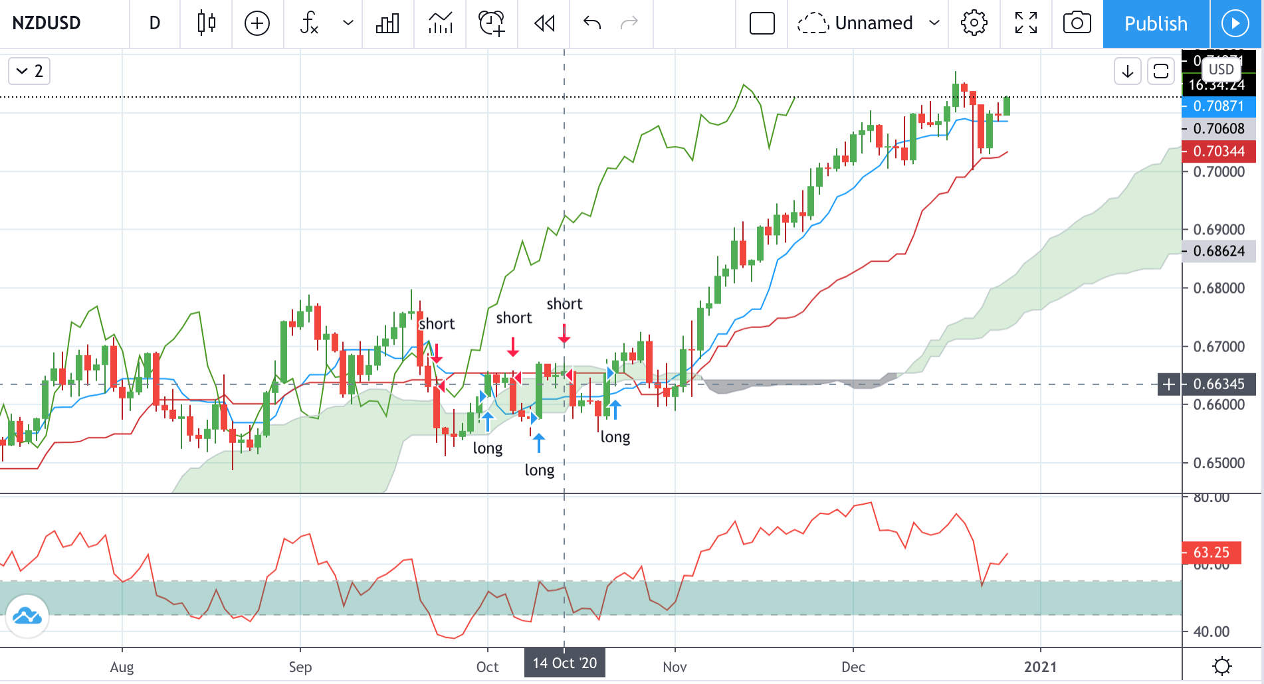Click the USD currency label
The height and width of the screenshot is (684, 1264).
coord(1221,69)
